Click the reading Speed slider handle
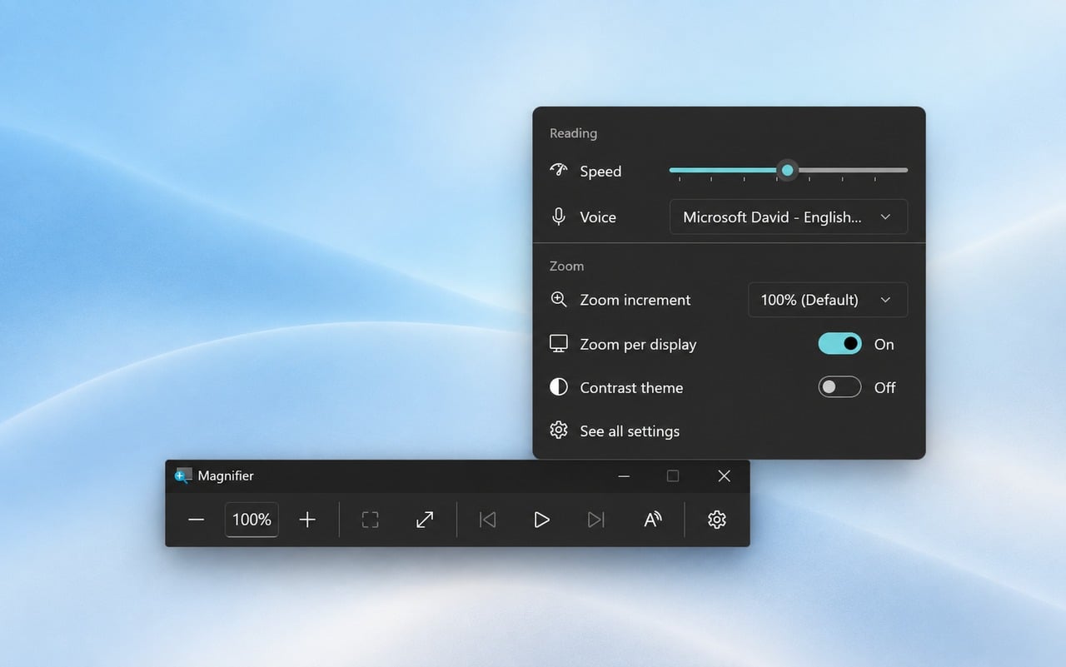Image resolution: width=1066 pixels, height=667 pixels. 787,170
